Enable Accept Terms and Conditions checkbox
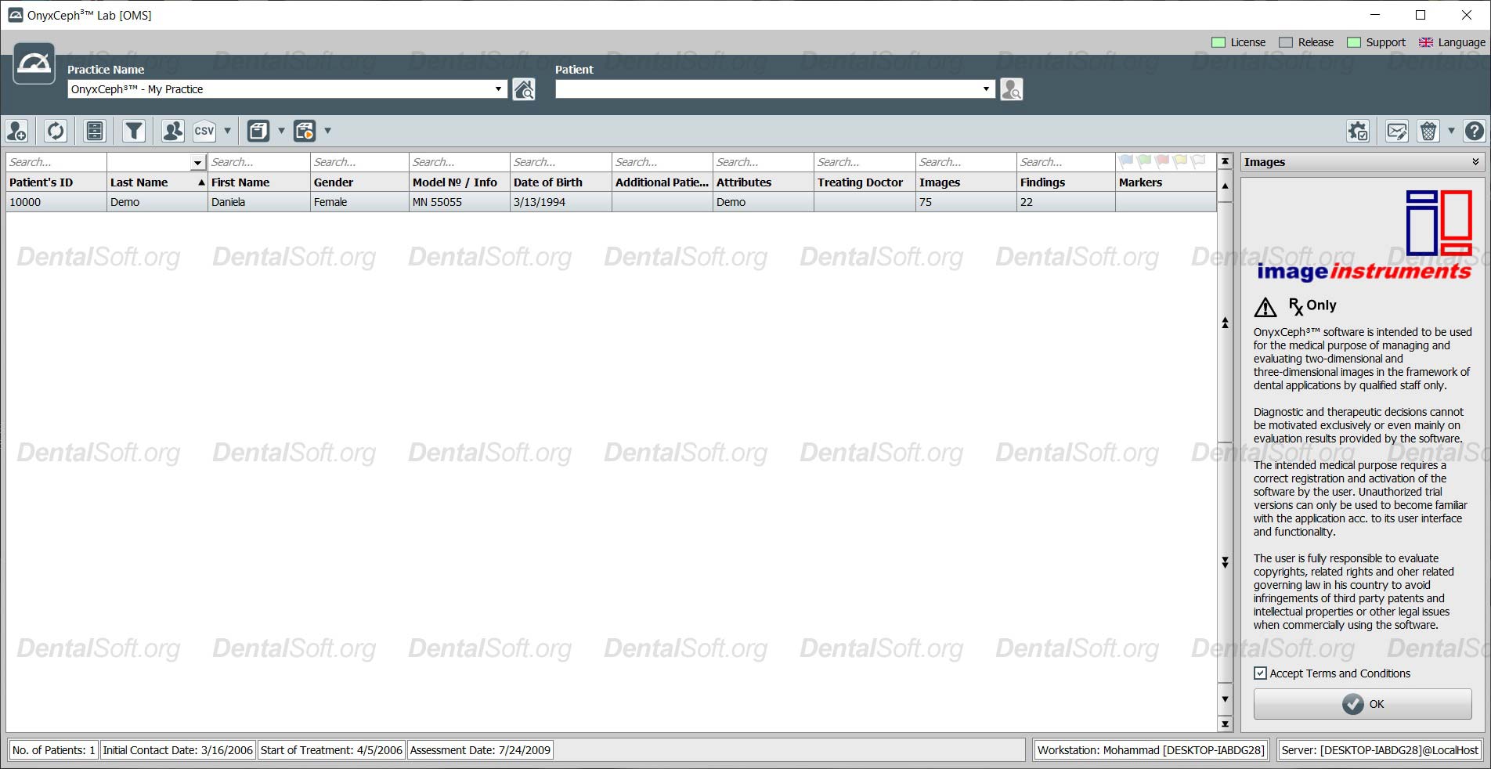Viewport: 1491px width, 769px height. (x=1260, y=673)
